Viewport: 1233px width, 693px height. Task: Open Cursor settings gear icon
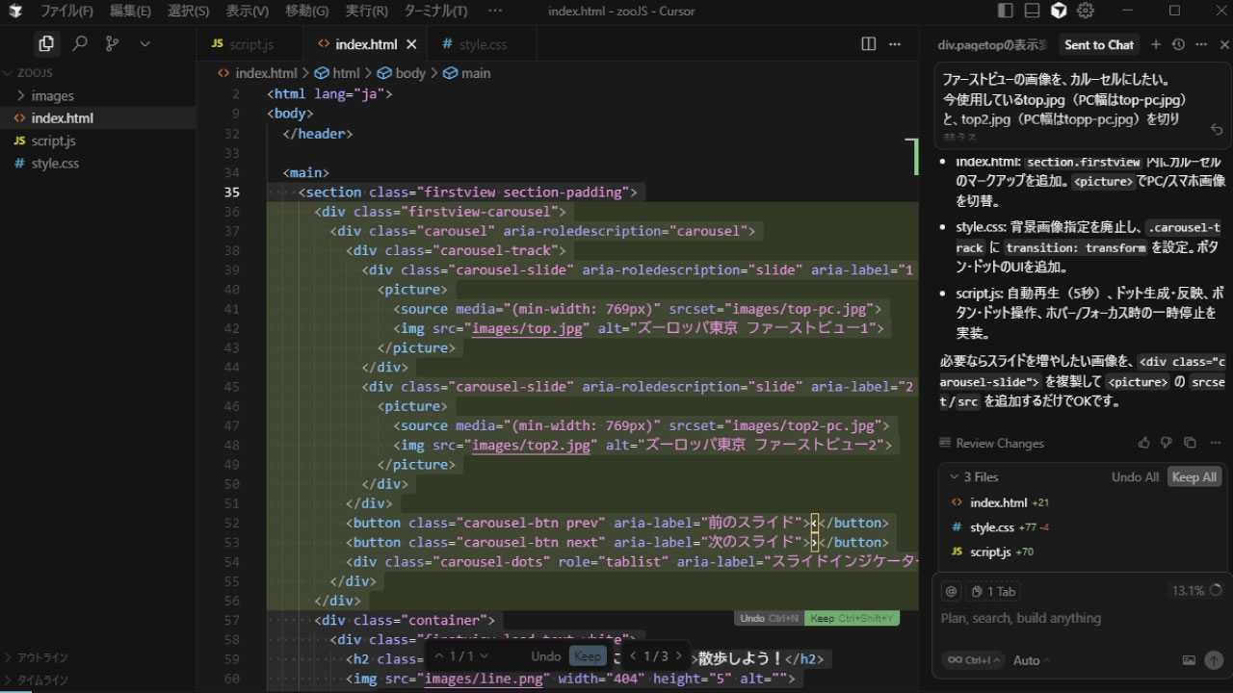1086,11
